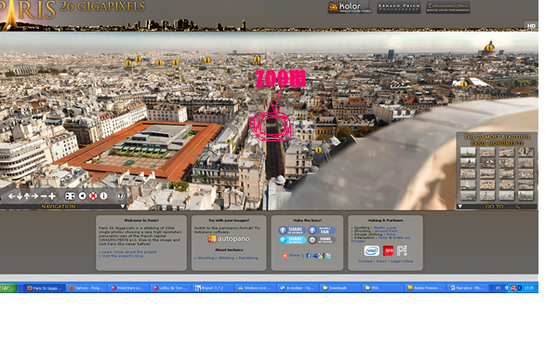Switch to Windows Live taskbar button
The height and width of the screenshot is (349, 558).
(255, 288)
